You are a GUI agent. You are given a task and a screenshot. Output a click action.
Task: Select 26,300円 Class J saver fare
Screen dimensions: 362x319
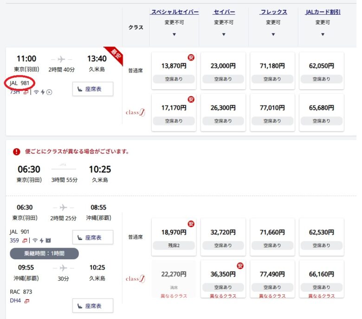click(x=223, y=113)
